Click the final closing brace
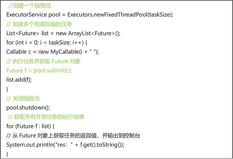 [x=7, y=154]
